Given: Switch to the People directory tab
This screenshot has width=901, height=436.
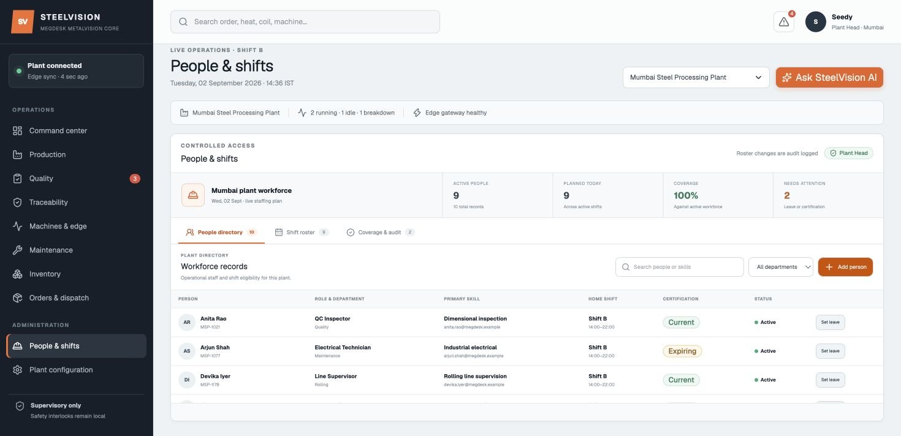Looking at the screenshot, I should click(221, 233).
